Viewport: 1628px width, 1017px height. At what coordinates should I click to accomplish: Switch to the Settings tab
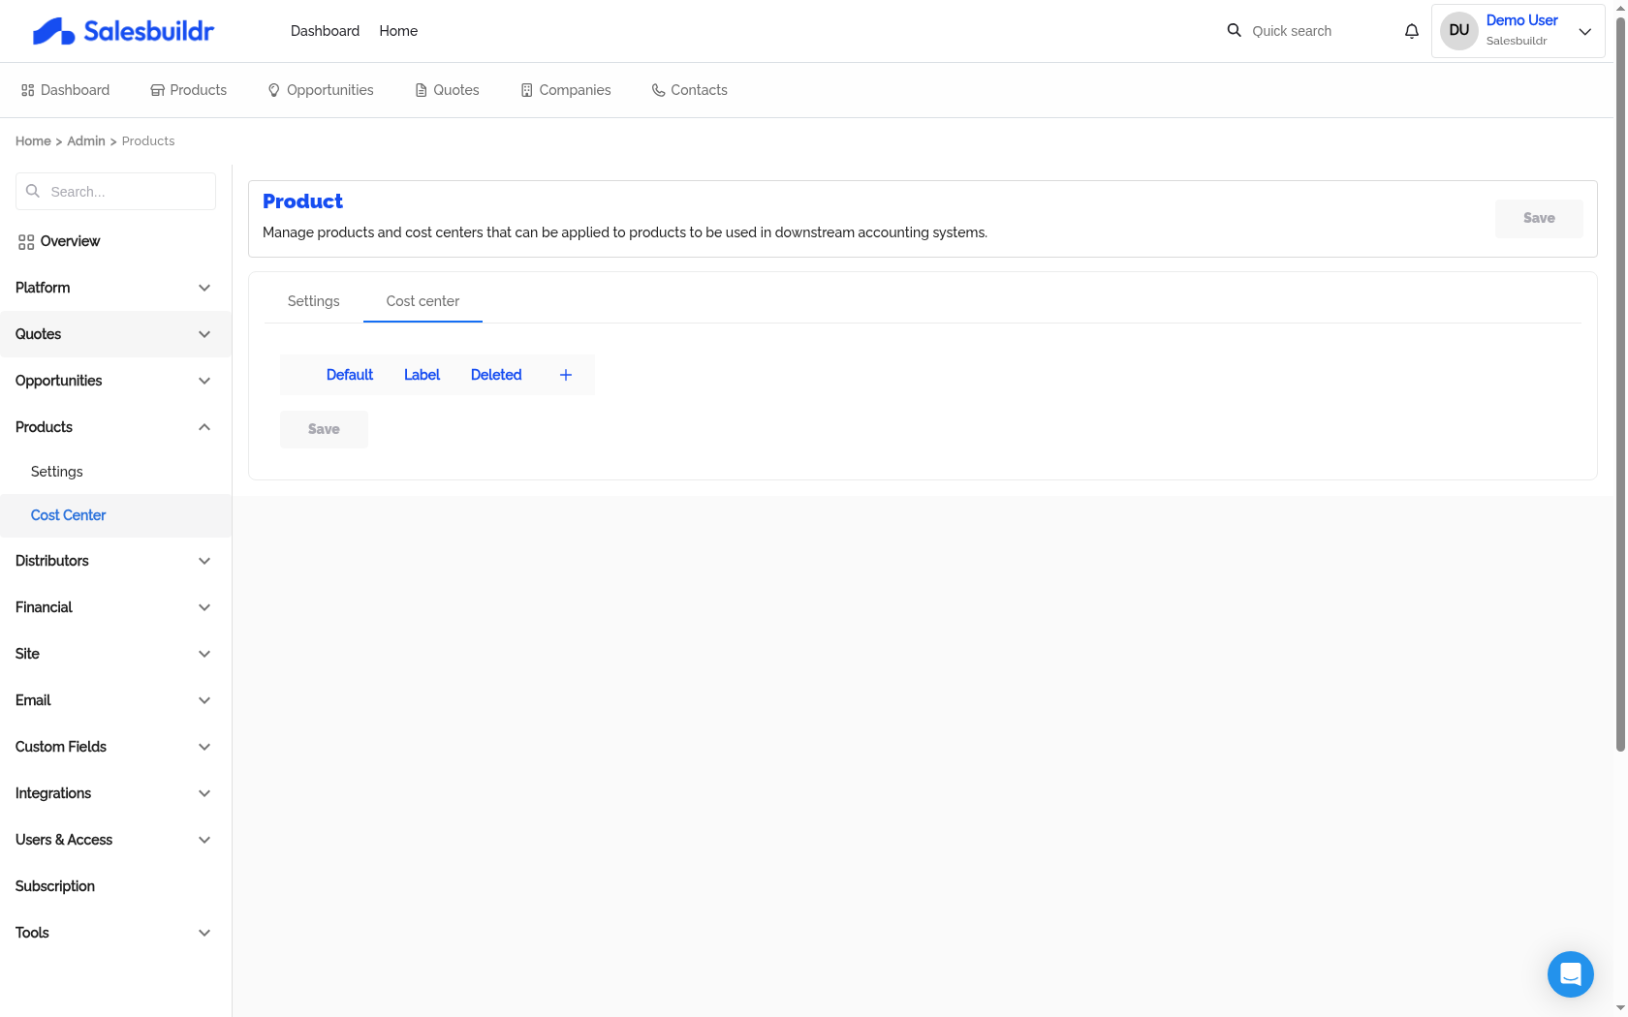tap(313, 301)
